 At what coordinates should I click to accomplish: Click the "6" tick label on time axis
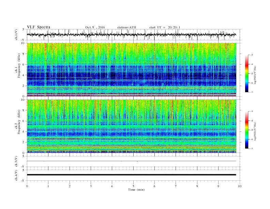click(x=154, y=186)
